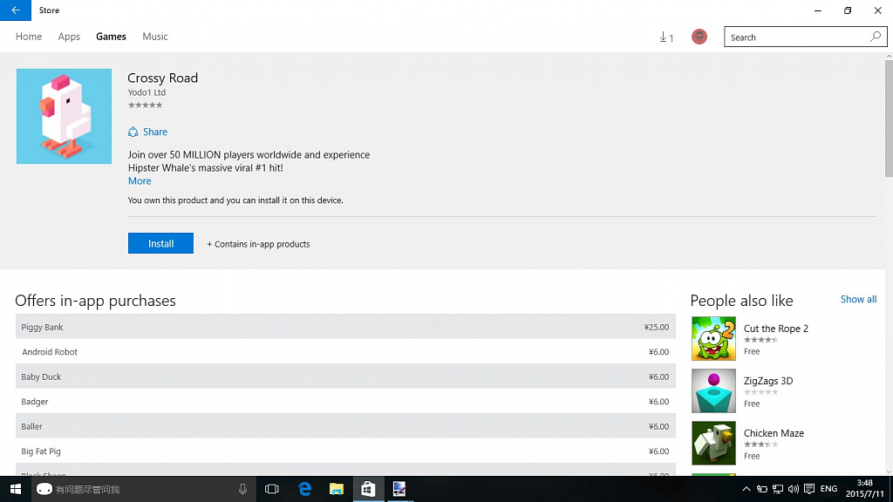Click the Cortana microphone icon
Image resolution: width=893 pixels, height=502 pixels.
click(242, 489)
